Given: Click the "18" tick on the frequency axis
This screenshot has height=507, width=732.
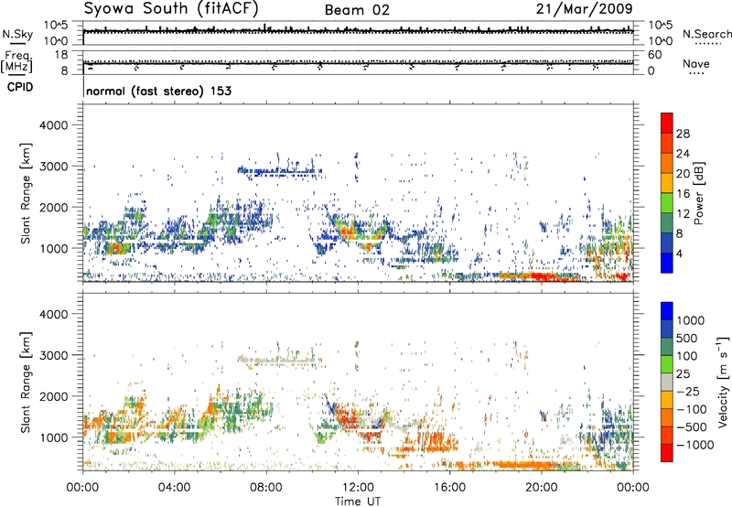Looking at the screenshot, I should point(60,54).
